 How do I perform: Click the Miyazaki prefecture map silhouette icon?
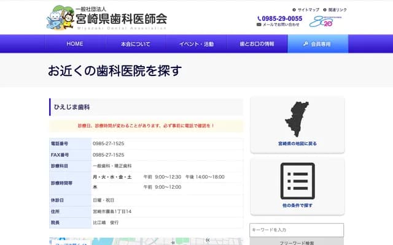[x=297, y=119]
